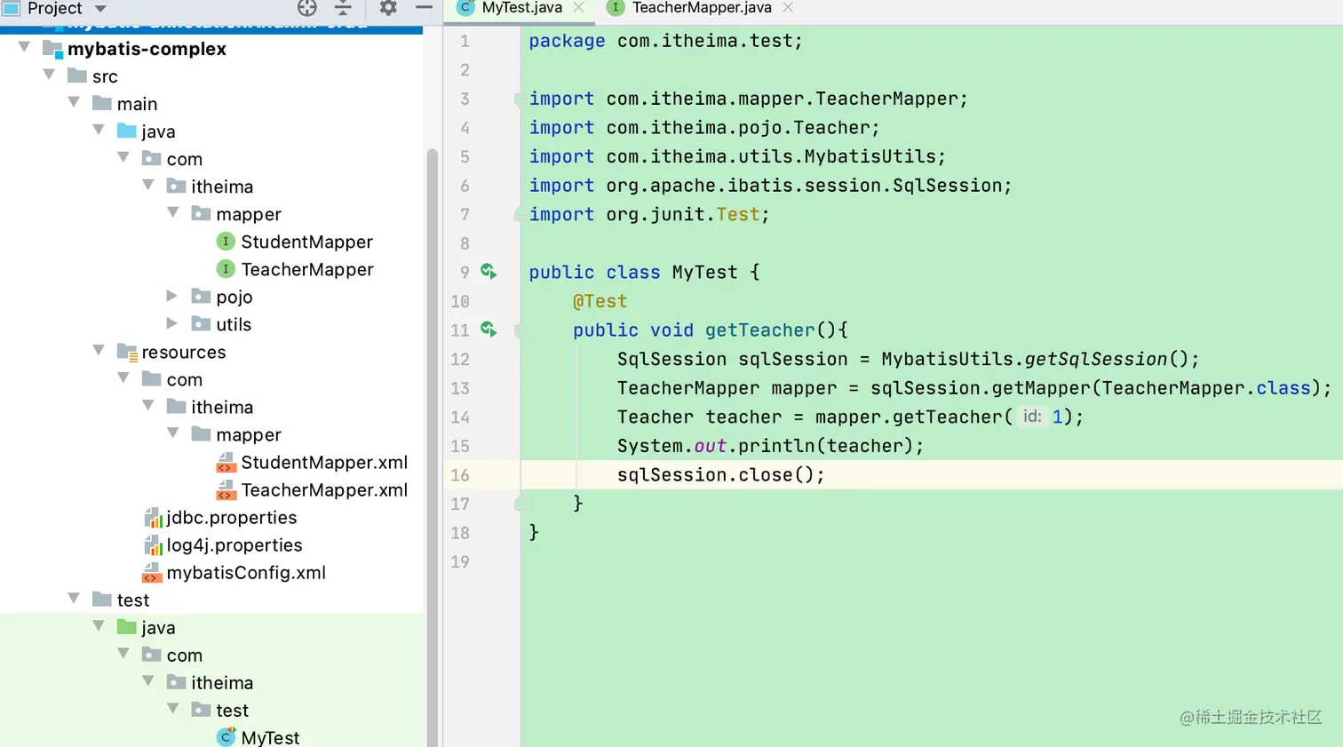Click package declaration com.itheima.test

[665, 41]
